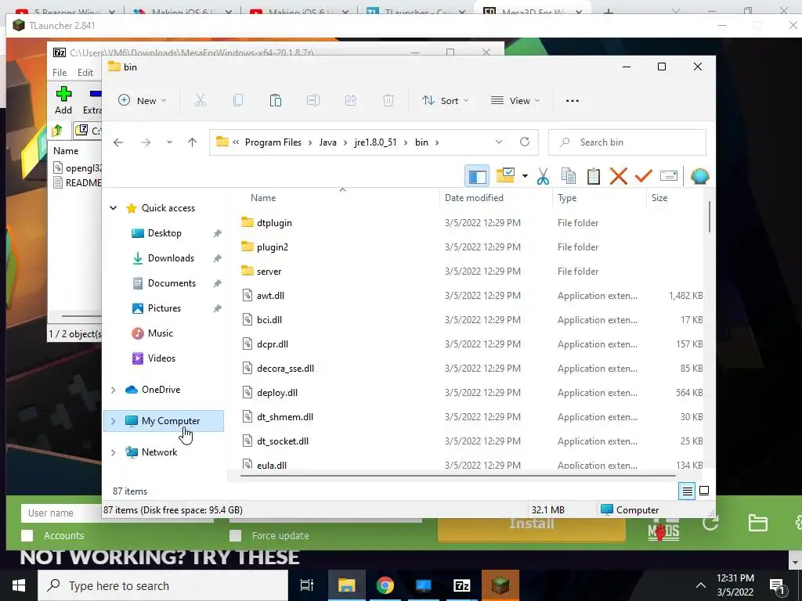Click the Search bin field
Viewport: 802px width, 601px height.
tap(627, 142)
